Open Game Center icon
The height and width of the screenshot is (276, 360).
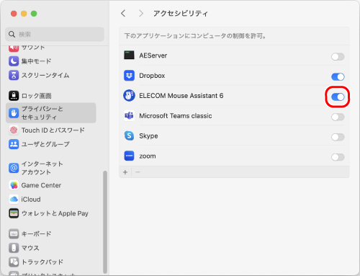(x=14, y=185)
